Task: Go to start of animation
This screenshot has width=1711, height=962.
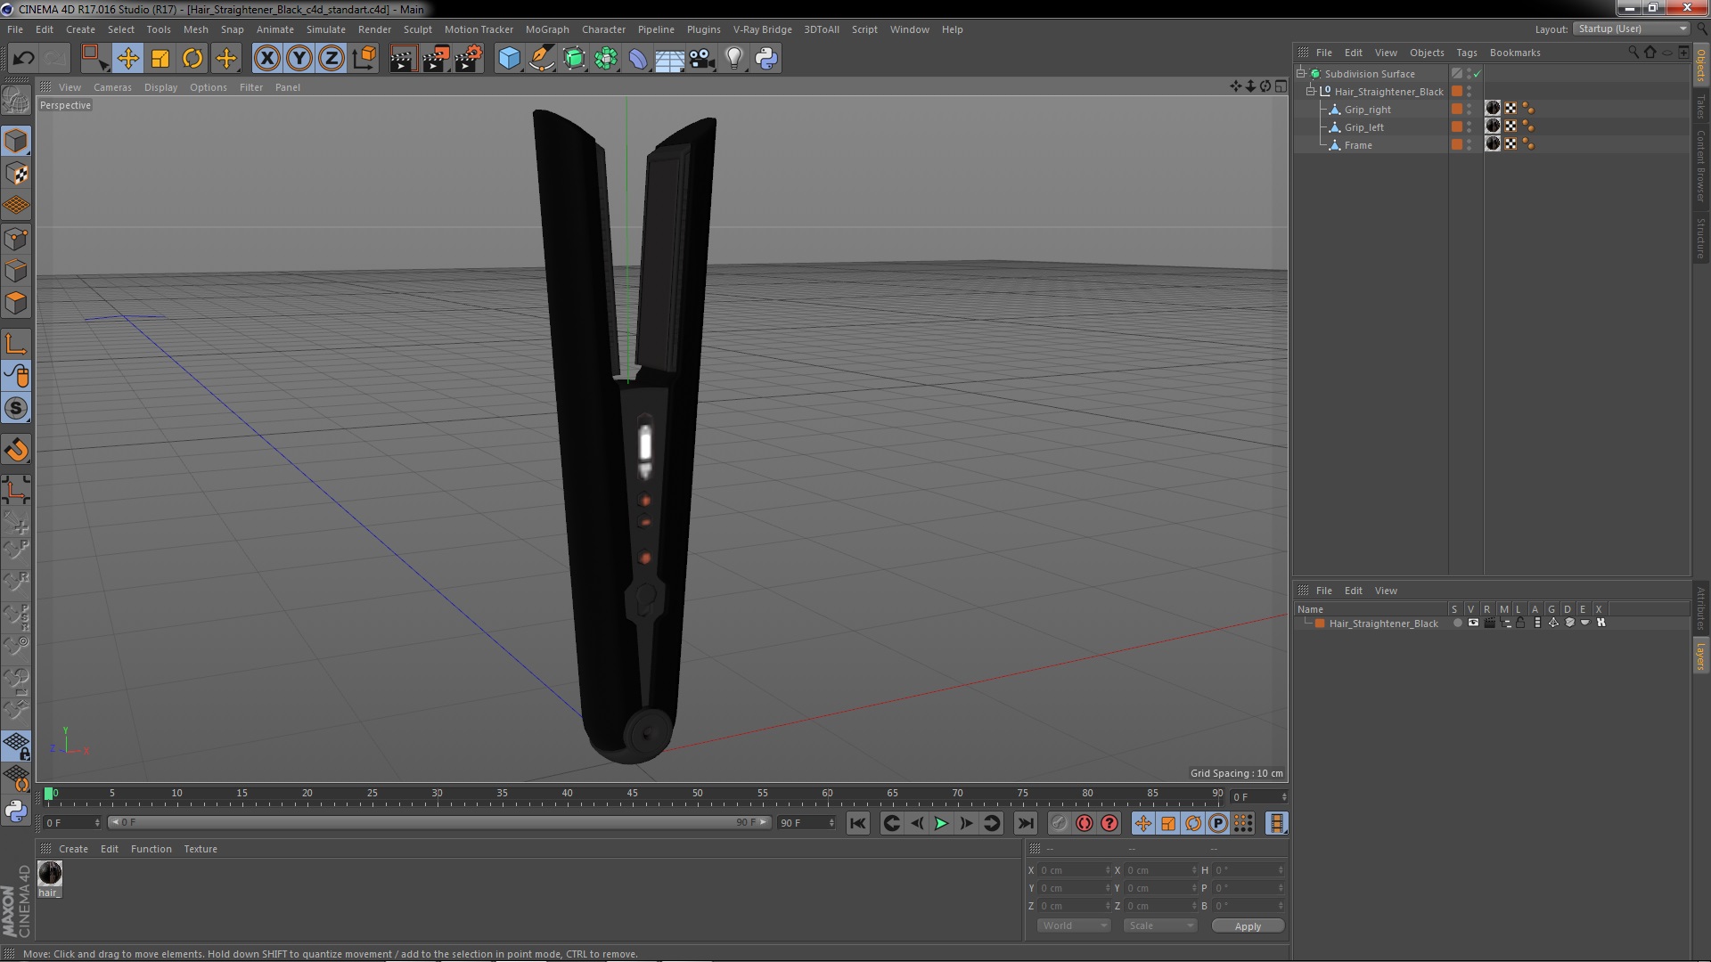Action: coord(857,824)
